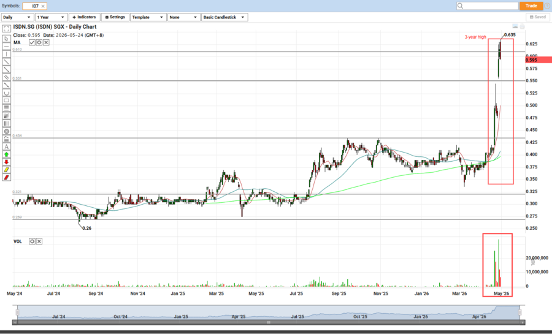The height and width of the screenshot is (334, 552).
Task: Pick the red down arrow marker tool
Action: coord(6,162)
